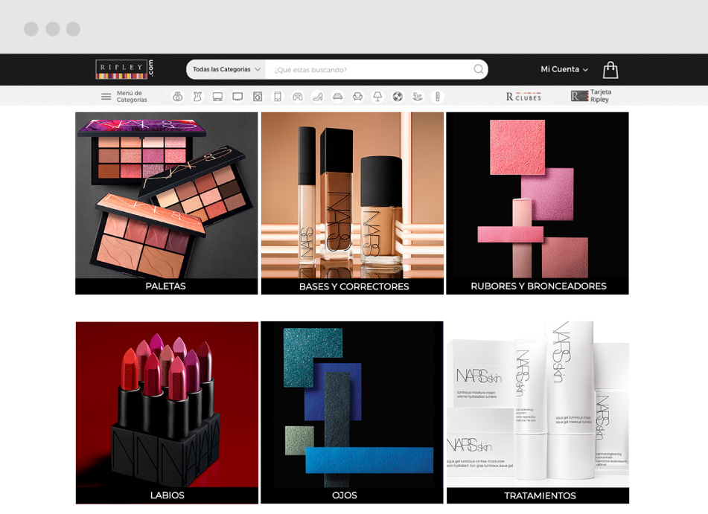Open the Rubores y Bronceadores tile
The width and height of the screenshot is (708, 514).
pos(538,203)
